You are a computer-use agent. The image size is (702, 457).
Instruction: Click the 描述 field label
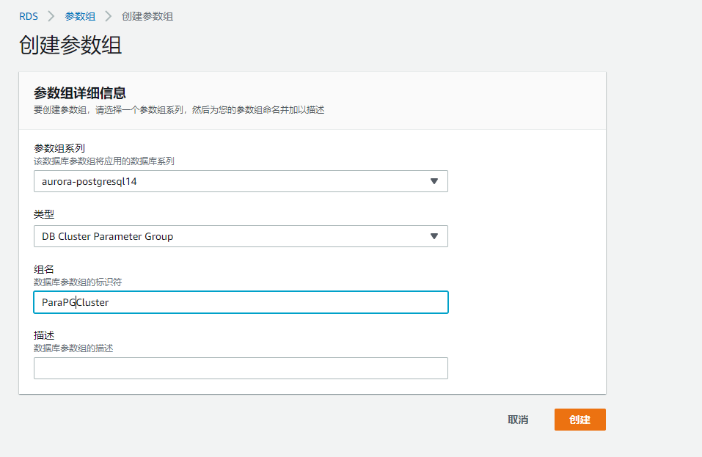click(44, 335)
